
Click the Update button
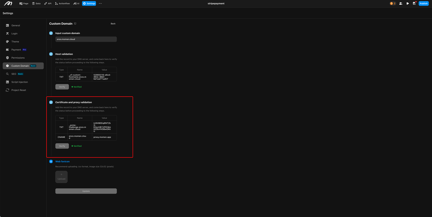click(x=86, y=191)
